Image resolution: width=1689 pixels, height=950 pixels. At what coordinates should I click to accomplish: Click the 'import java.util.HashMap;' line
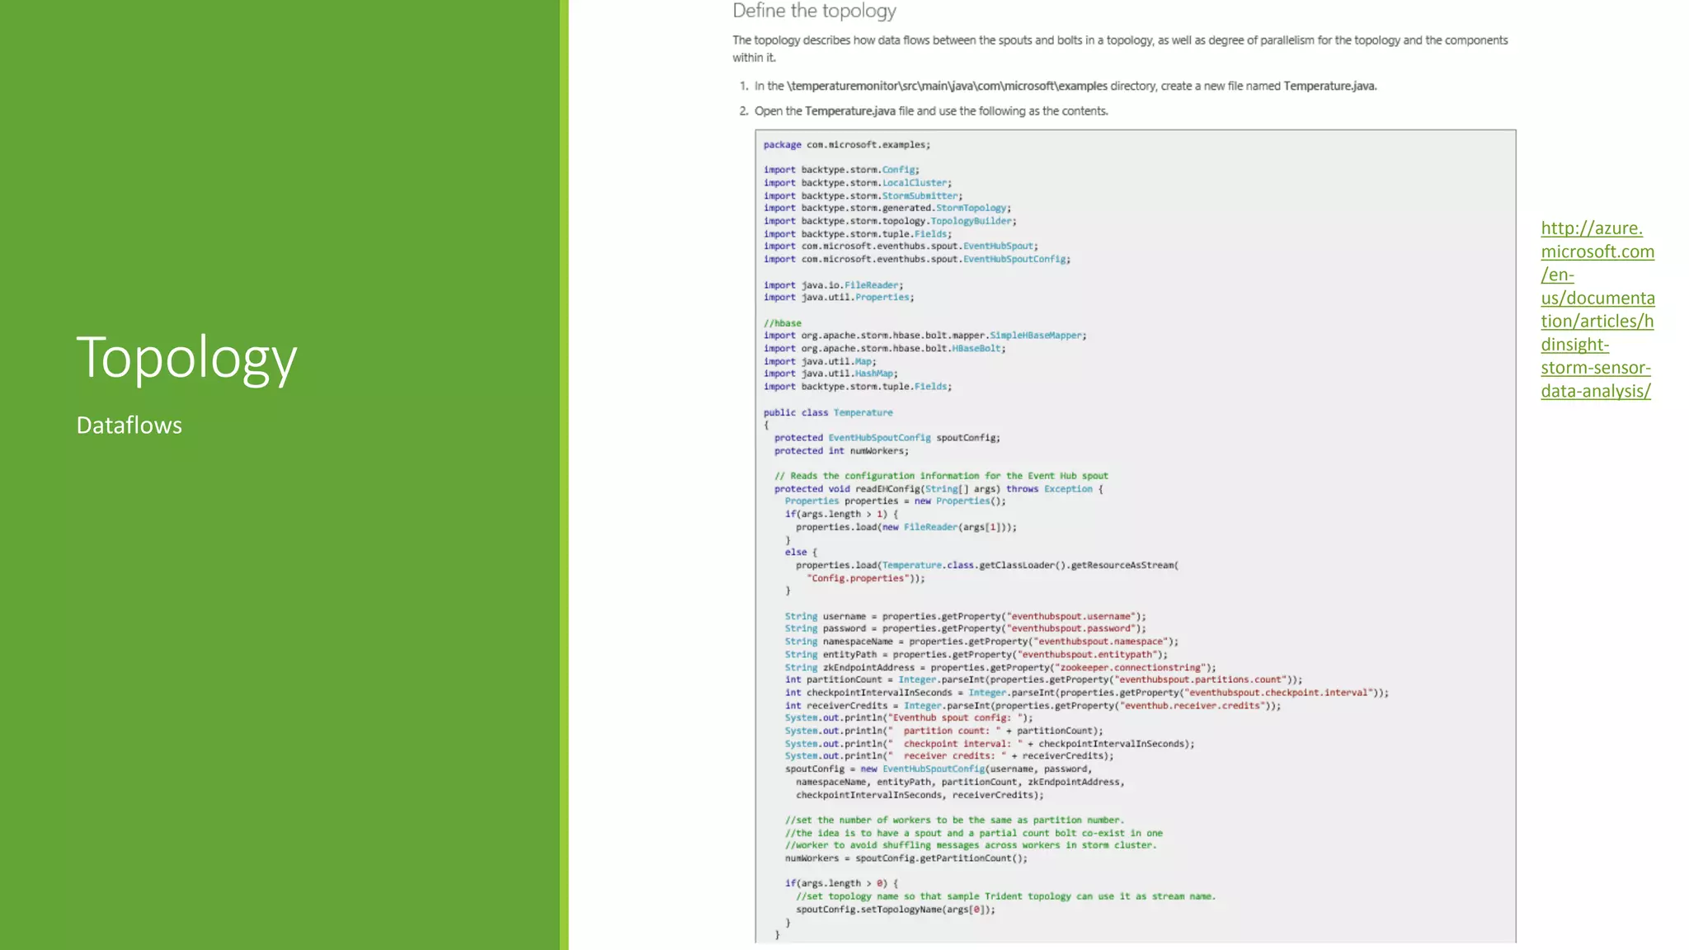point(830,374)
